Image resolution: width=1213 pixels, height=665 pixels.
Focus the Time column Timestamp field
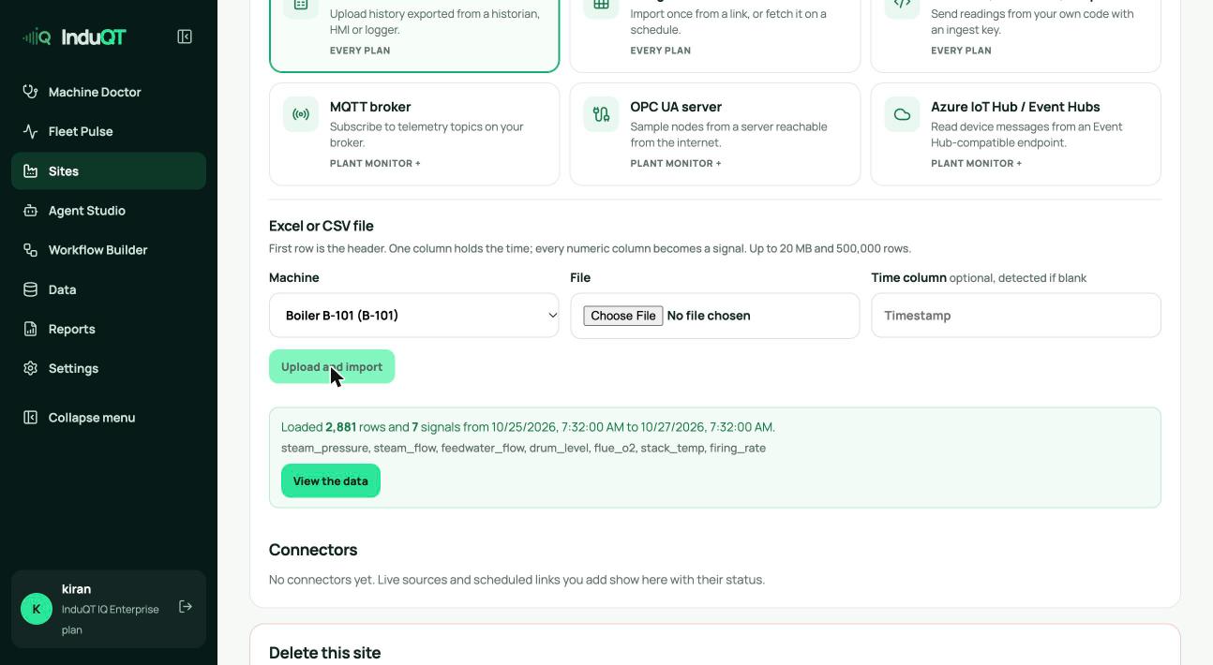1016,316
